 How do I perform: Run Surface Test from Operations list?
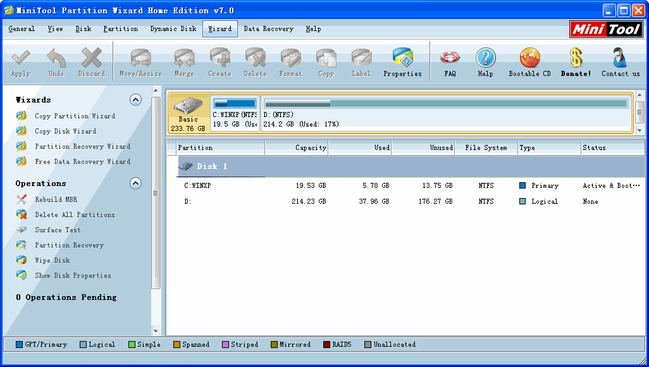pos(59,230)
